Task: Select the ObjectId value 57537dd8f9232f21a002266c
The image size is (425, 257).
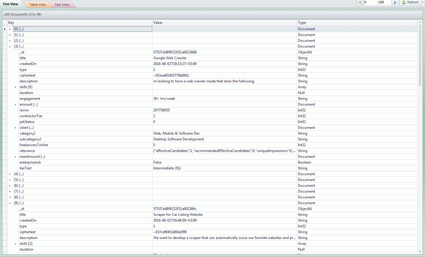Action: click(175, 209)
